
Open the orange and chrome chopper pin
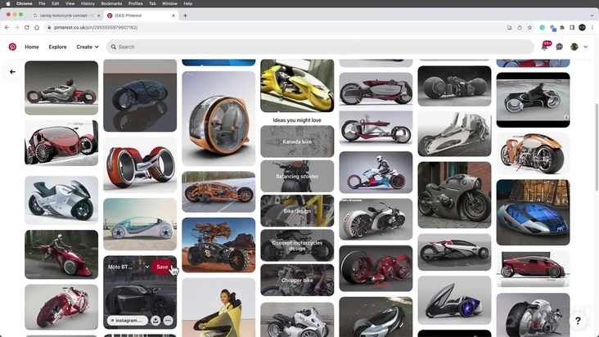click(x=533, y=154)
